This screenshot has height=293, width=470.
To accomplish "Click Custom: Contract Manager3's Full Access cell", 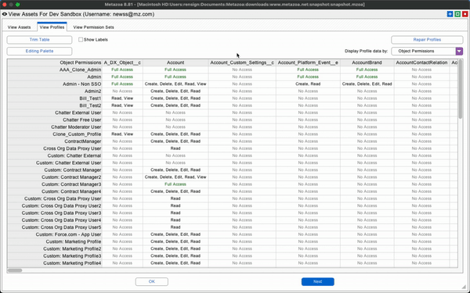I will point(175,184).
